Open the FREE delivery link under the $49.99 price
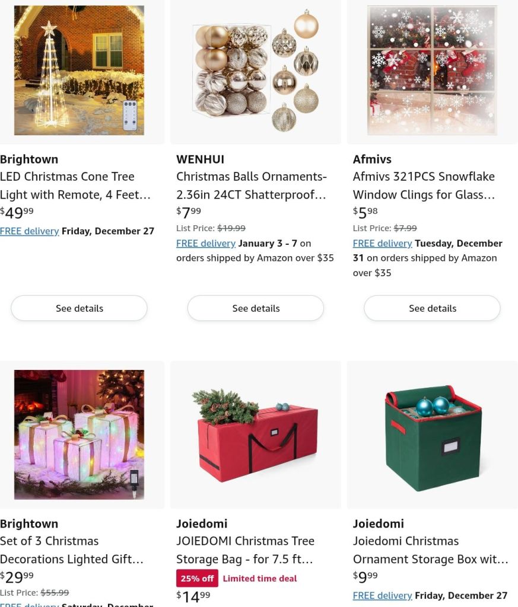Image resolution: width=518 pixels, height=607 pixels. coord(30,231)
